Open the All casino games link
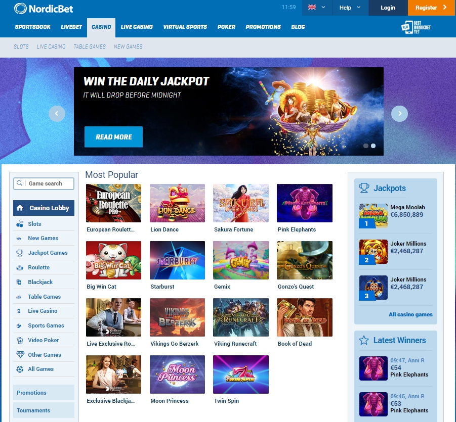This screenshot has width=456, height=422. (x=410, y=314)
